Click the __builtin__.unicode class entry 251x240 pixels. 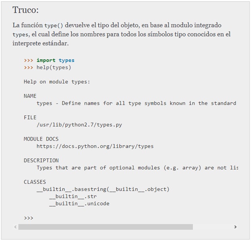coord(79,203)
